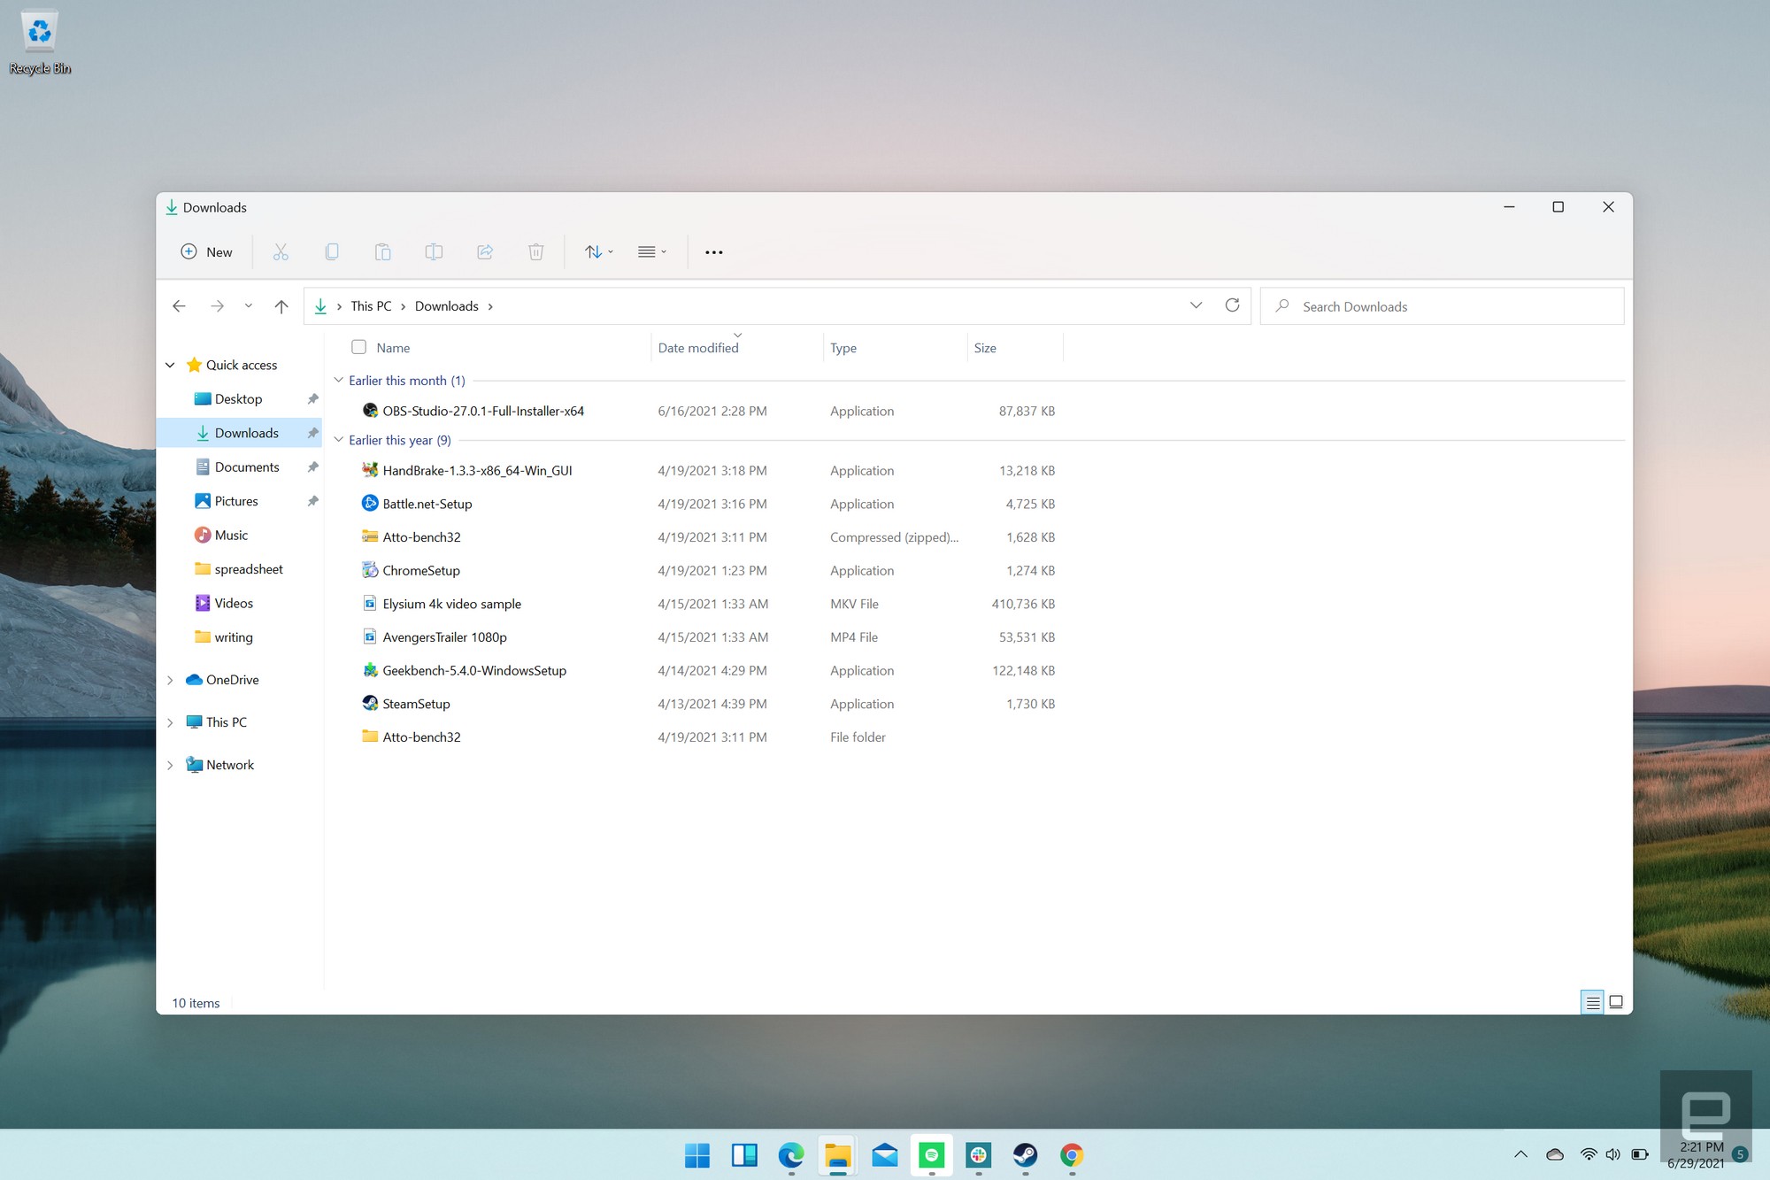Open the Downloads breadcrumb dropdown

491,305
